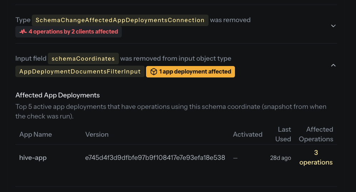Click the Version column header
The image size is (356, 192).
[97, 135]
